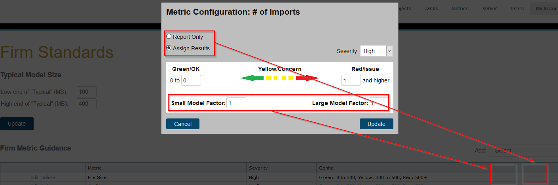Go to the Tasks tab
Image resolution: width=558 pixels, height=185 pixels.
[x=431, y=9]
